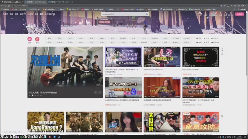The image size is (248, 139).
Task: Click the browser extensions puzzle icon
Action: pyautogui.click(x=235, y=6)
